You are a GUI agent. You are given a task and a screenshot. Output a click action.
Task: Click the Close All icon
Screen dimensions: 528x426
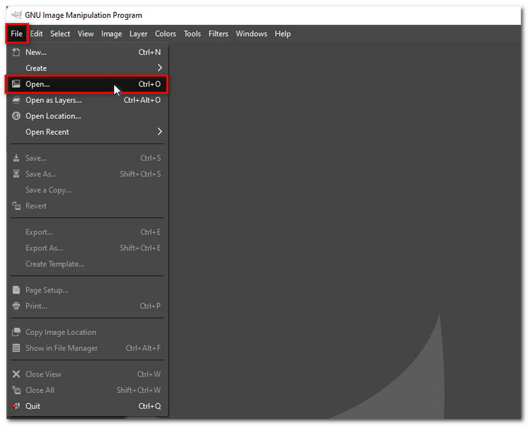(16, 390)
